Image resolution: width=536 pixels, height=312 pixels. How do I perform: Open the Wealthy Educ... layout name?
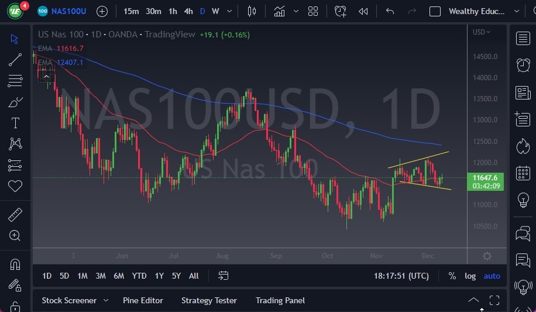tap(476, 11)
